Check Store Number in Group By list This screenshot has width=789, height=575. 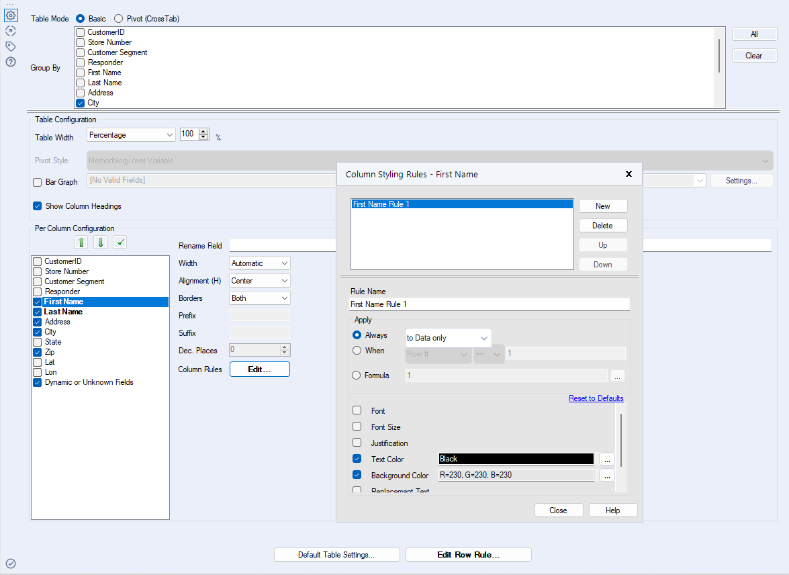(x=80, y=42)
